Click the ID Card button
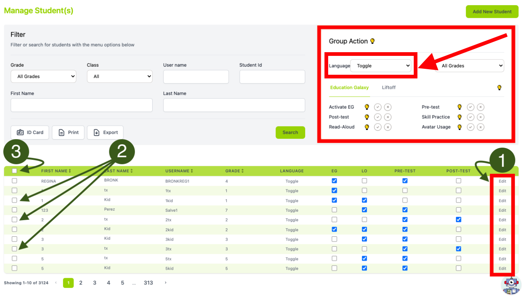Image resolution: width=523 pixels, height=296 pixels. pos(30,132)
